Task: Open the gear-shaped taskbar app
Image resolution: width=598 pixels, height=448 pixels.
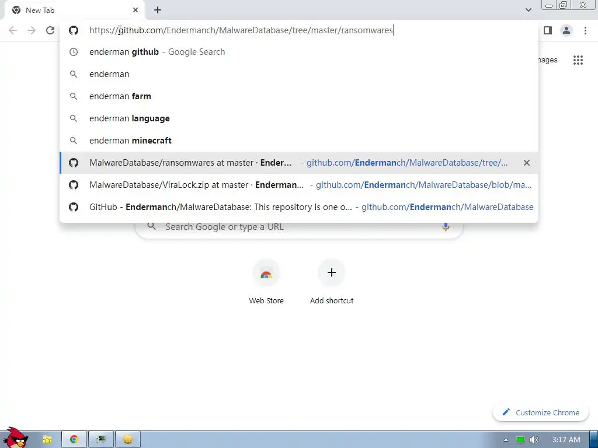Action: tap(128, 440)
